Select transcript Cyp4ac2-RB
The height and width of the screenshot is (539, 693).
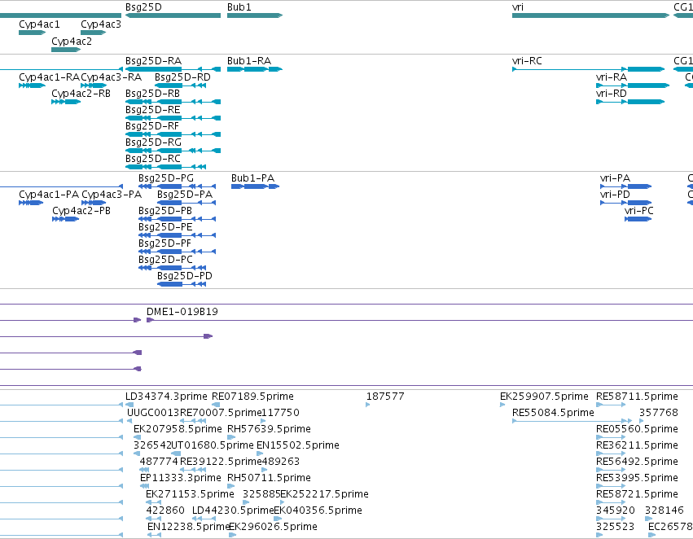click(x=66, y=102)
